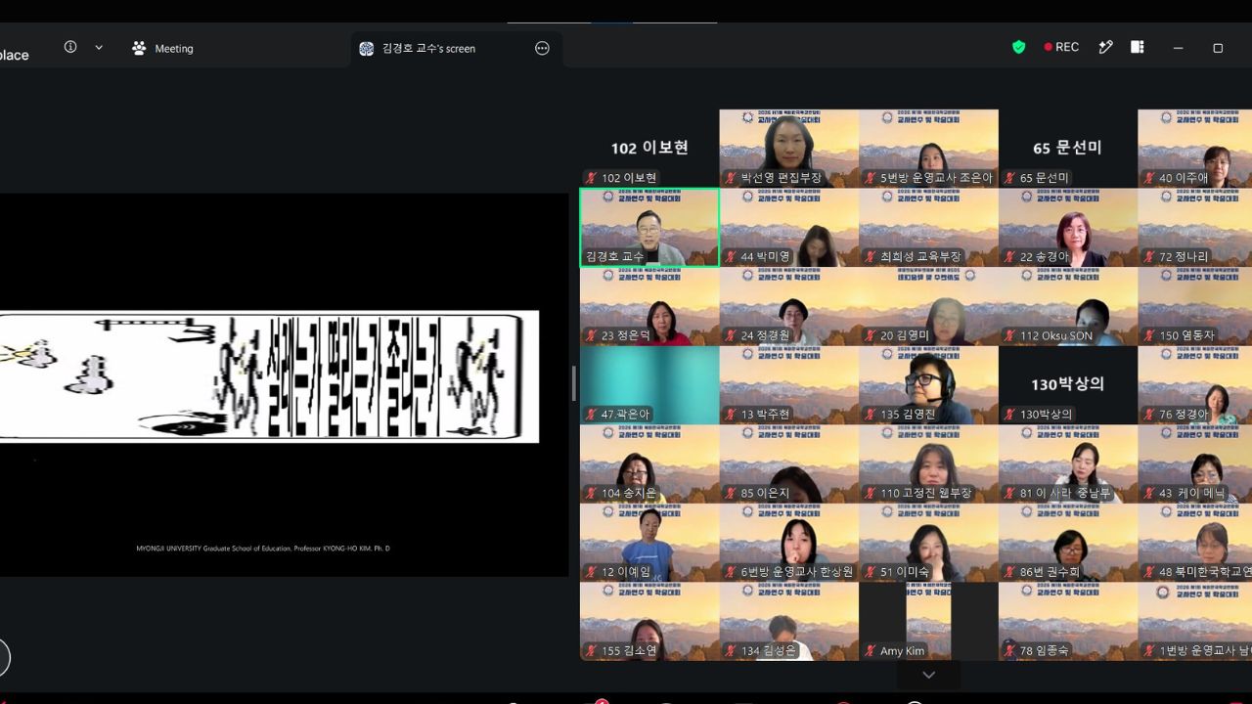
Task: Select the 72 정나리 video tile
Action: click(x=1194, y=227)
